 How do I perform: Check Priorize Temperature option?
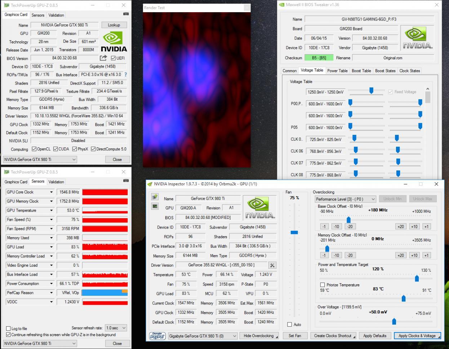pyautogui.click(x=323, y=285)
